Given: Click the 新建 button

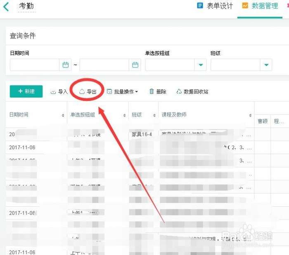Looking at the screenshot, I should click(26, 91).
